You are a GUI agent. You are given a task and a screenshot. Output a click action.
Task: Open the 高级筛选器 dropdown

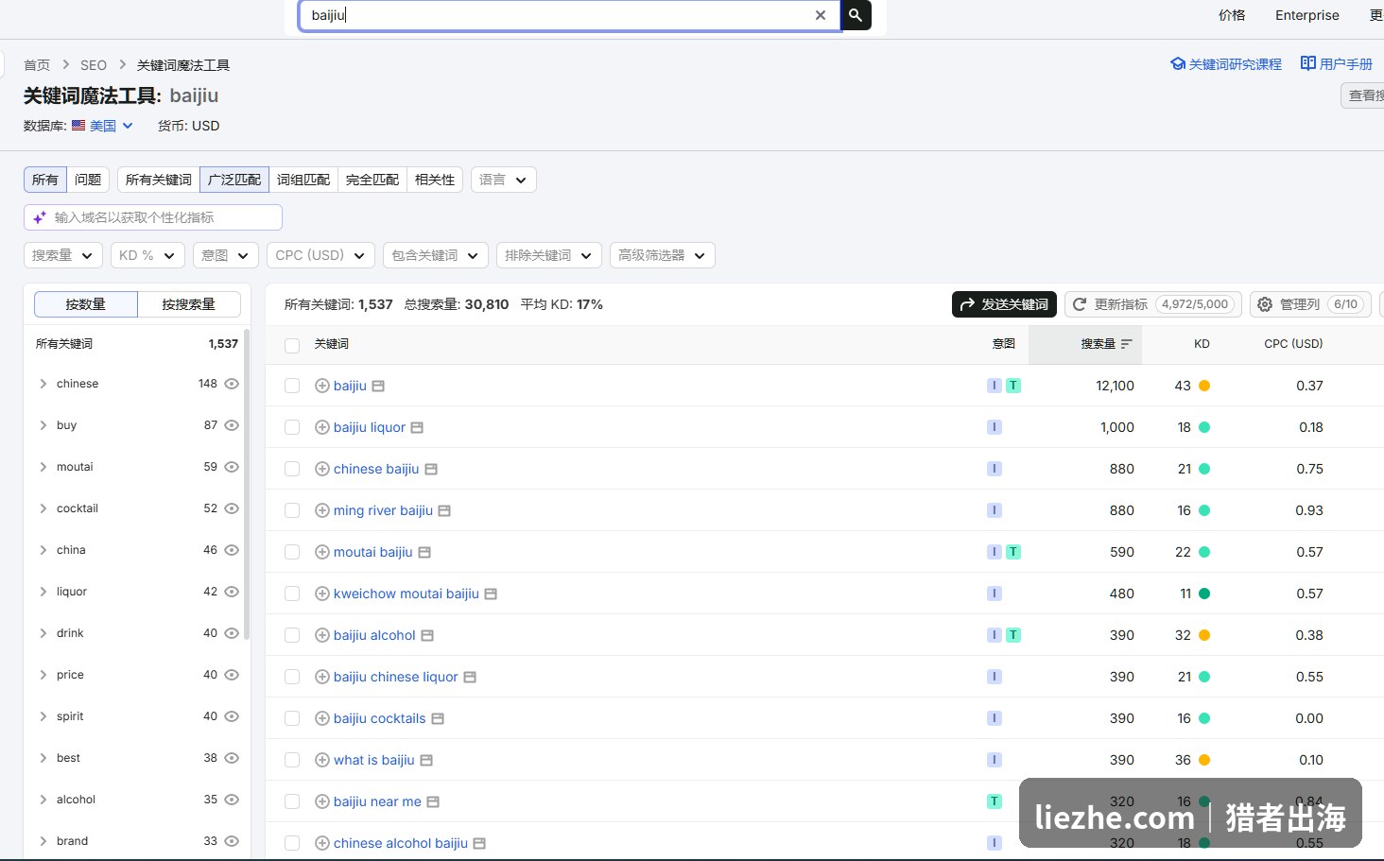[662, 255]
